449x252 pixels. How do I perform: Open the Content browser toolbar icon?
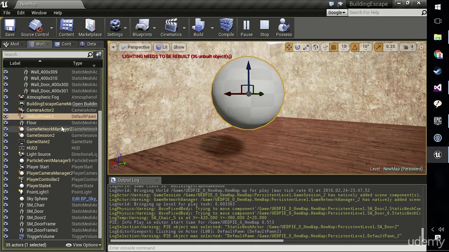(66, 28)
